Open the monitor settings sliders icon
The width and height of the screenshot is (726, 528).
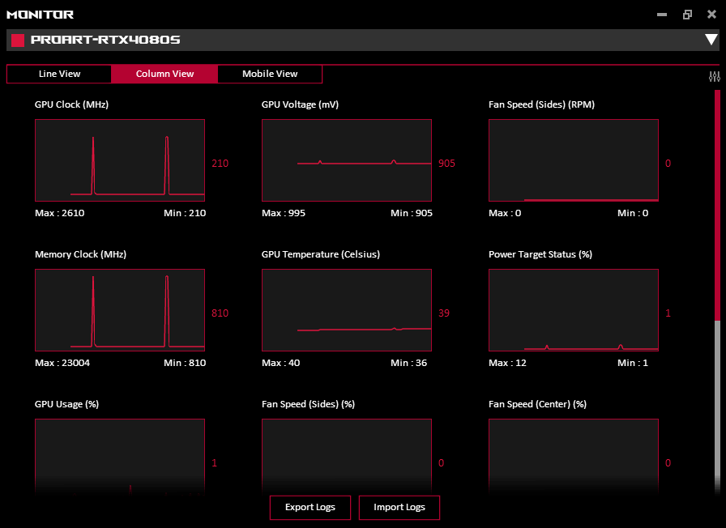click(714, 77)
